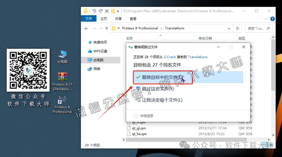This screenshot has width=282, height=157.
Task: Click Translations in the address bar
Action: (175, 28)
